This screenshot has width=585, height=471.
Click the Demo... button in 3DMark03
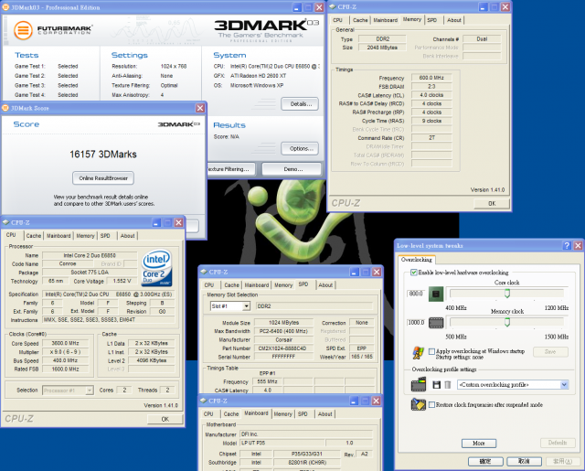292,169
